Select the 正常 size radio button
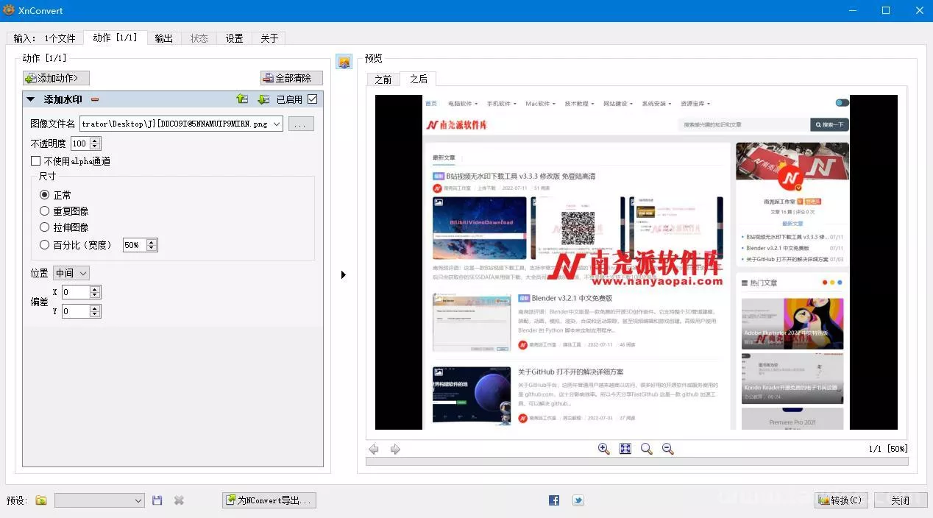 click(x=45, y=195)
